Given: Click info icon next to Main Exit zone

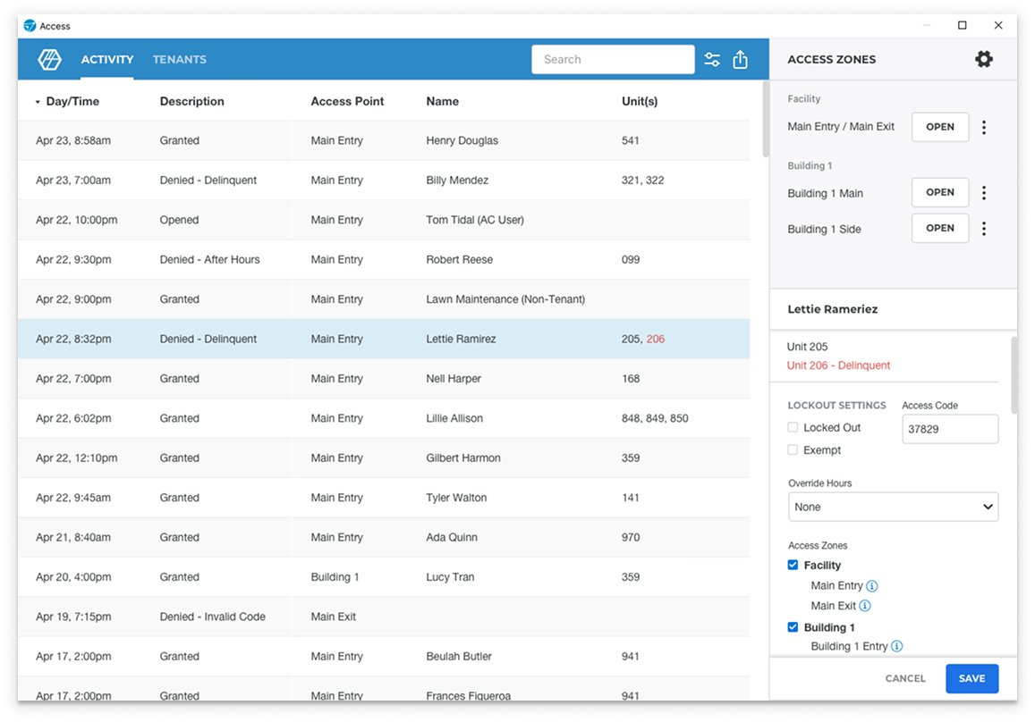Looking at the screenshot, I should pos(865,606).
